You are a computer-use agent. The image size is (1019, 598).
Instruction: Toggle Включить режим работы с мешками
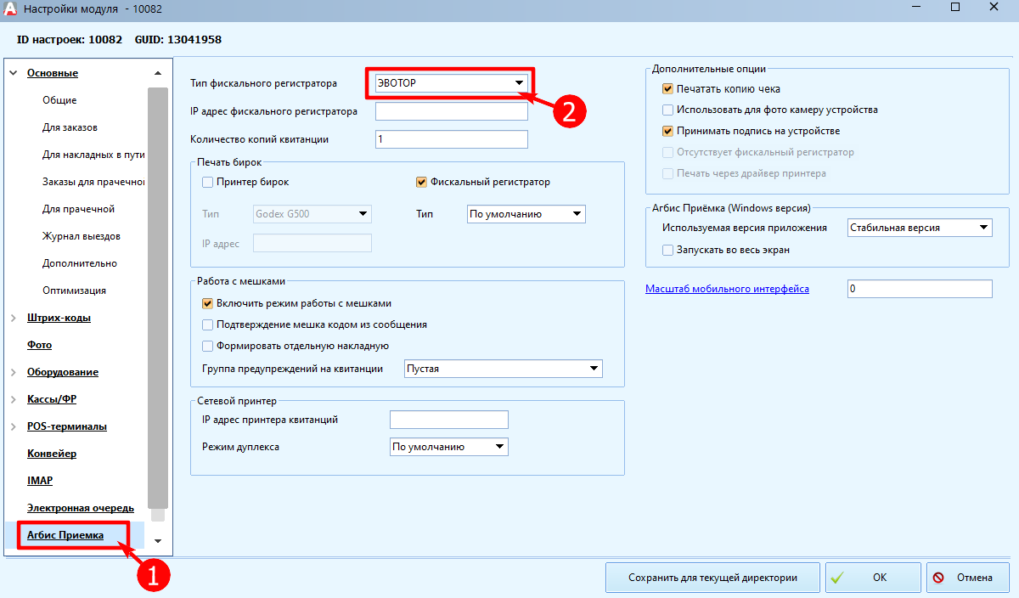tap(208, 303)
